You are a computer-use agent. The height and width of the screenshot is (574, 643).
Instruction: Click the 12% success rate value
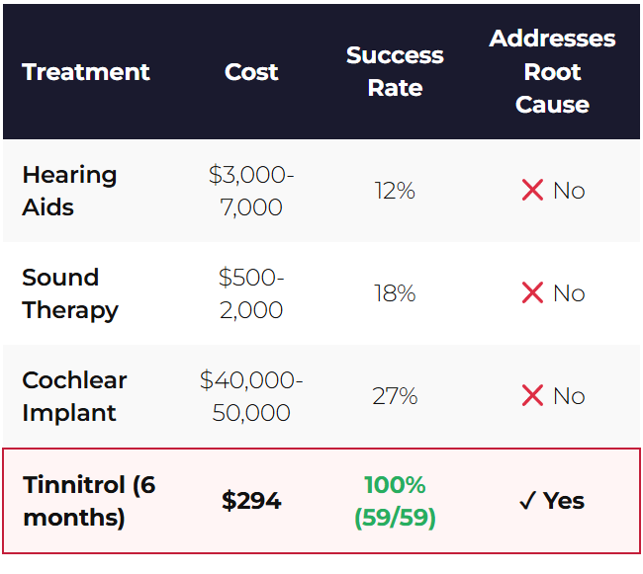pyautogui.click(x=395, y=191)
